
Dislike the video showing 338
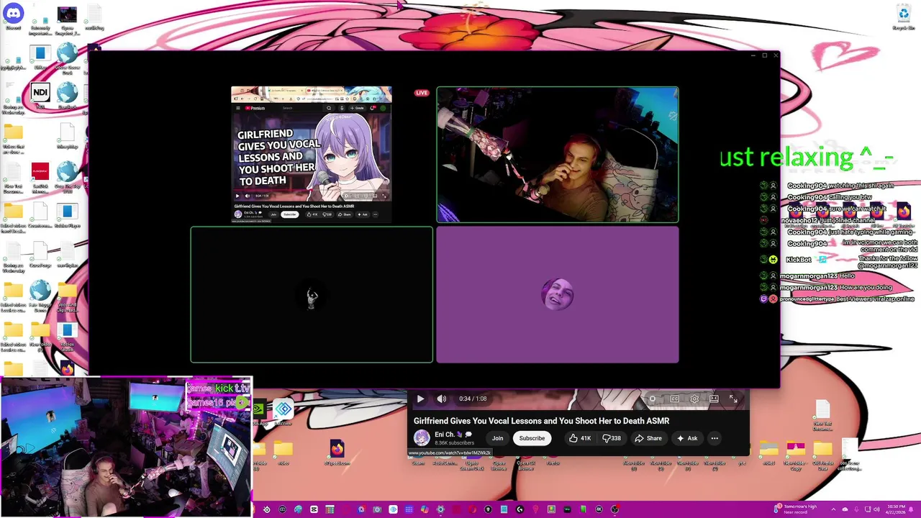coord(611,438)
